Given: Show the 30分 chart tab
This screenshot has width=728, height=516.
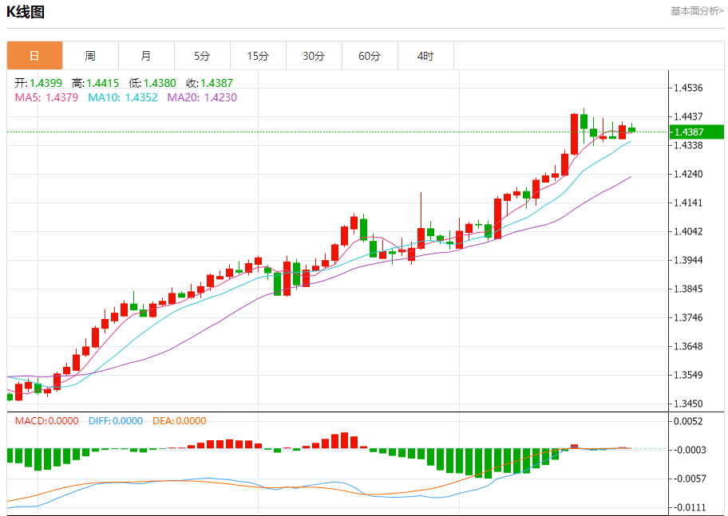Looking at the screenshot, I should pyautogui.click(x=315, y=56).
